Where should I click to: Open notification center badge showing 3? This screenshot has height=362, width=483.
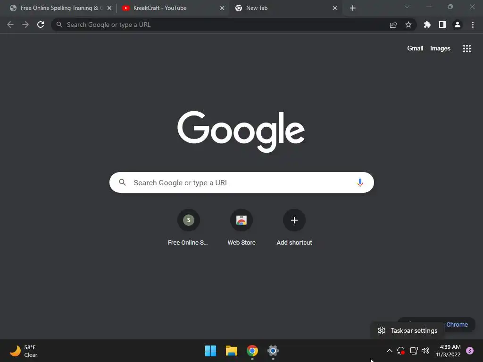pos(470,351)
